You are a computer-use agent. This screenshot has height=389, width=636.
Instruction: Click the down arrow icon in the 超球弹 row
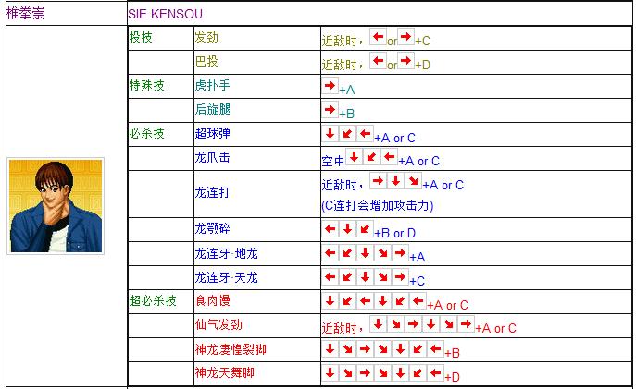pyautogui.click(x=330, y=133)
